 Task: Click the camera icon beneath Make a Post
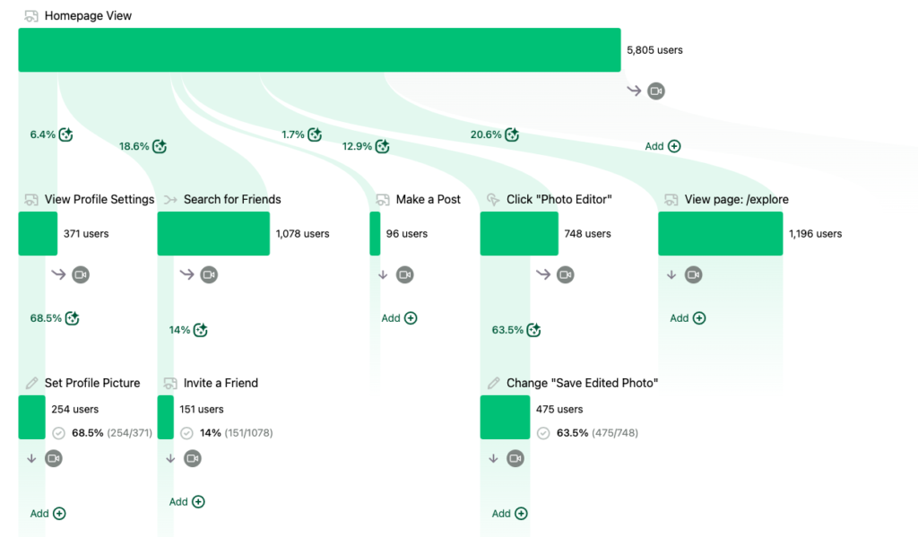pos(404,274)
